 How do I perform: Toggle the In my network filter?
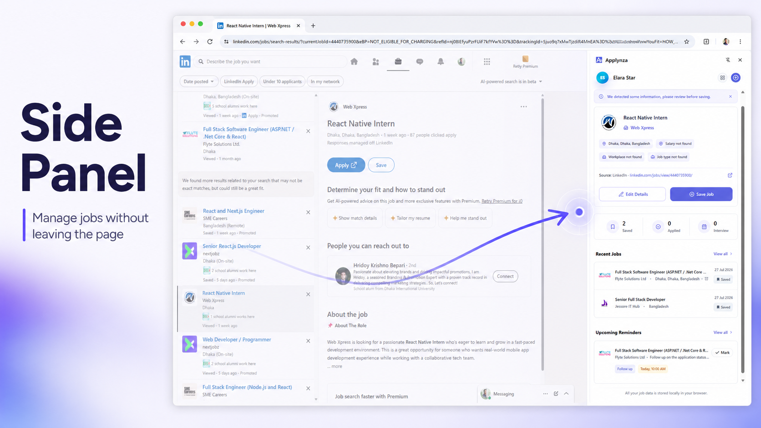coord(325,81)
